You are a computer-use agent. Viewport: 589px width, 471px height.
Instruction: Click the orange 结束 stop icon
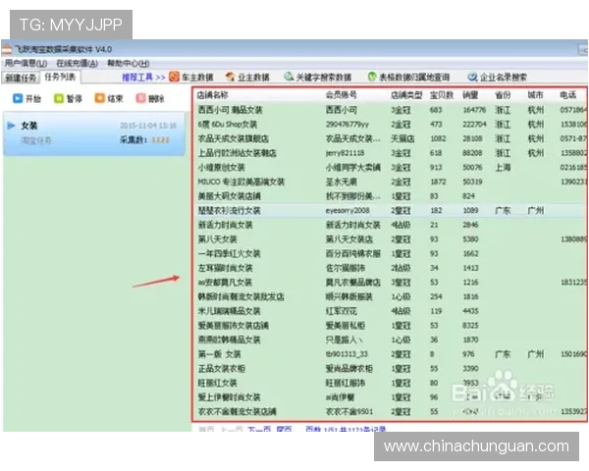[99, 98]
